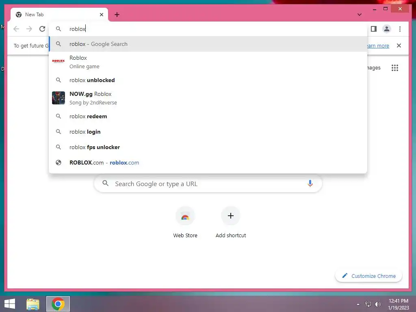The width and height of the screenshot is (416, 312).
Task: Open the tab search chevron
Action: click(360, 15)
